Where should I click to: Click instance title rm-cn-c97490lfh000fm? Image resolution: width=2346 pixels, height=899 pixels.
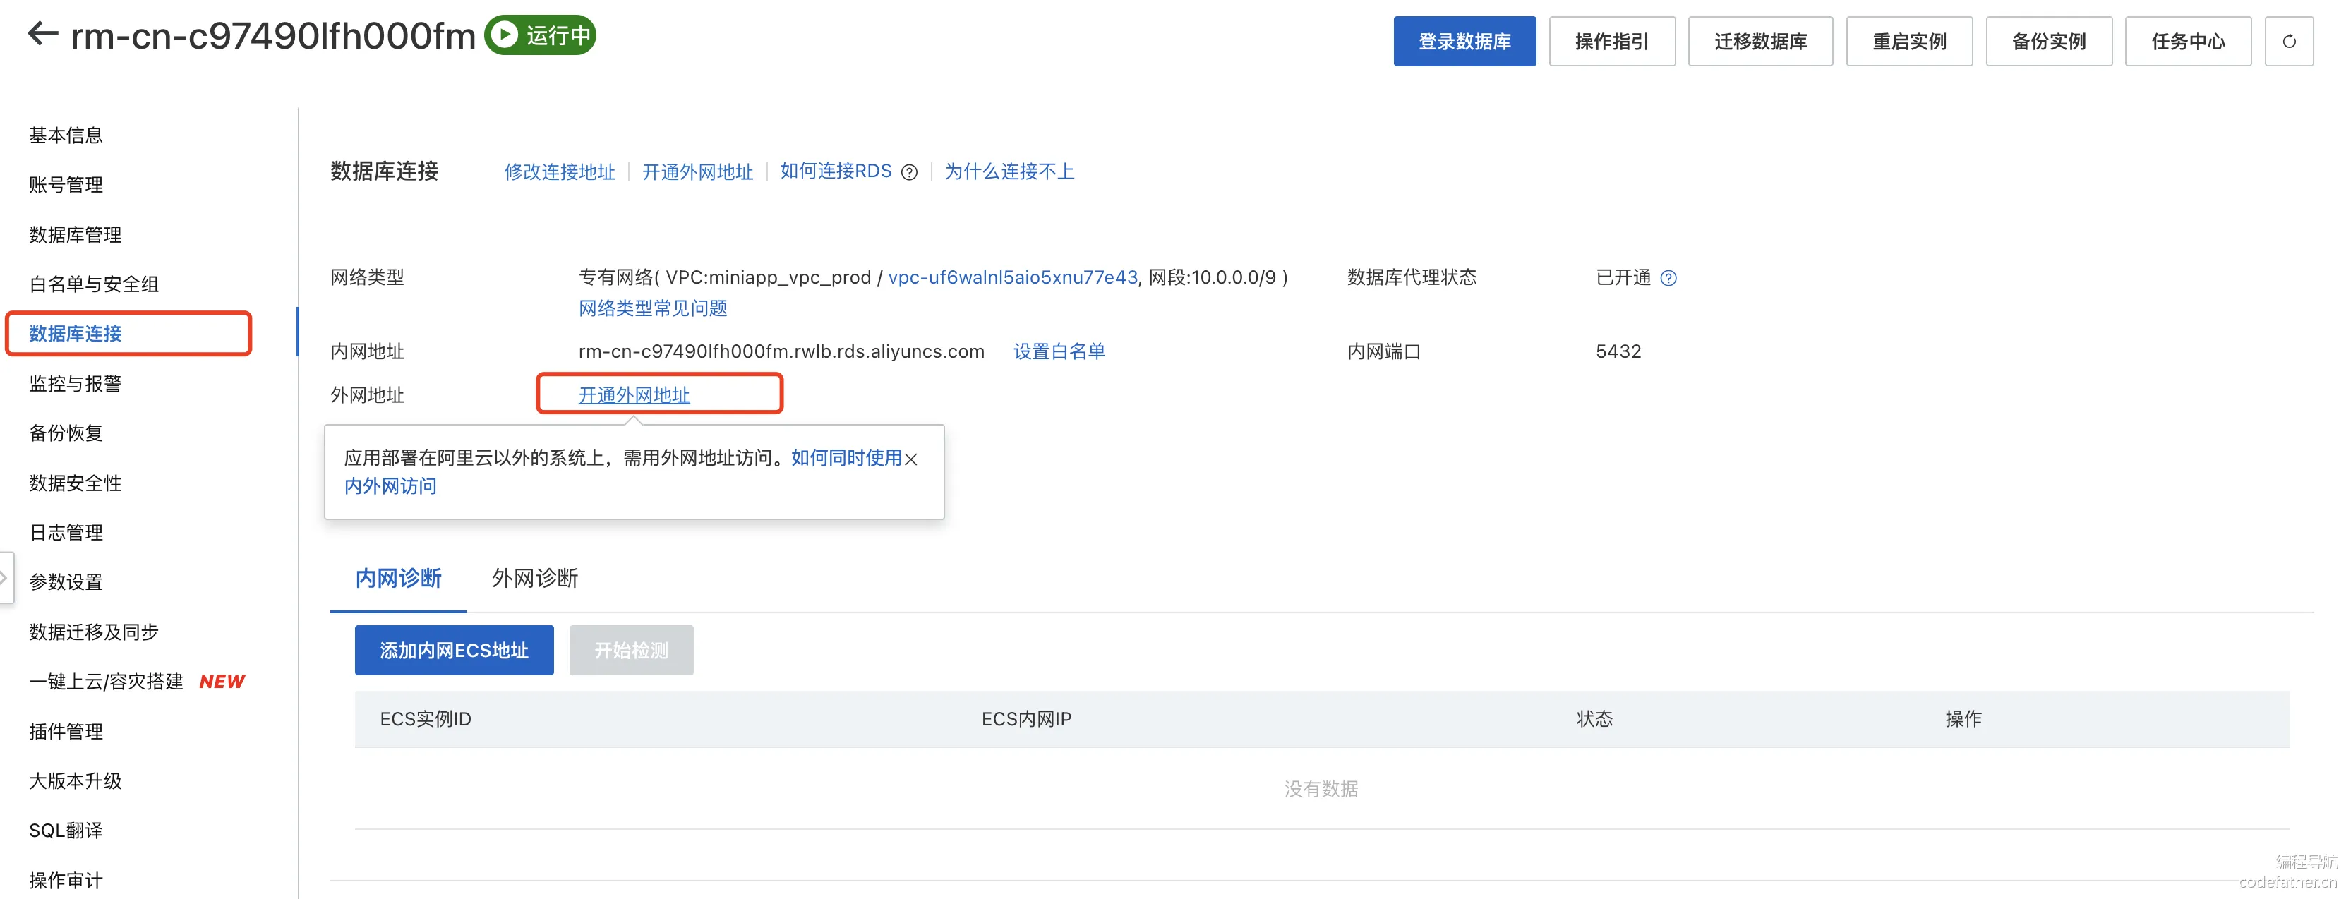coord(273,37)
